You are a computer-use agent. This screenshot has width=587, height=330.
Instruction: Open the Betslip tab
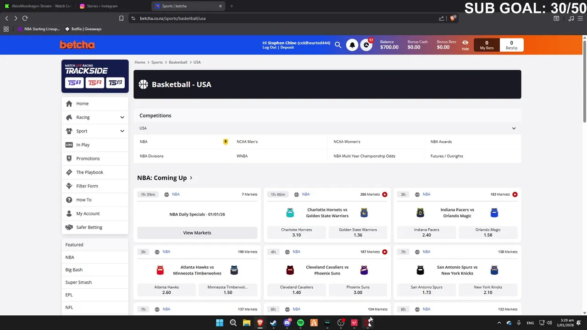click(x=511, y=45)
